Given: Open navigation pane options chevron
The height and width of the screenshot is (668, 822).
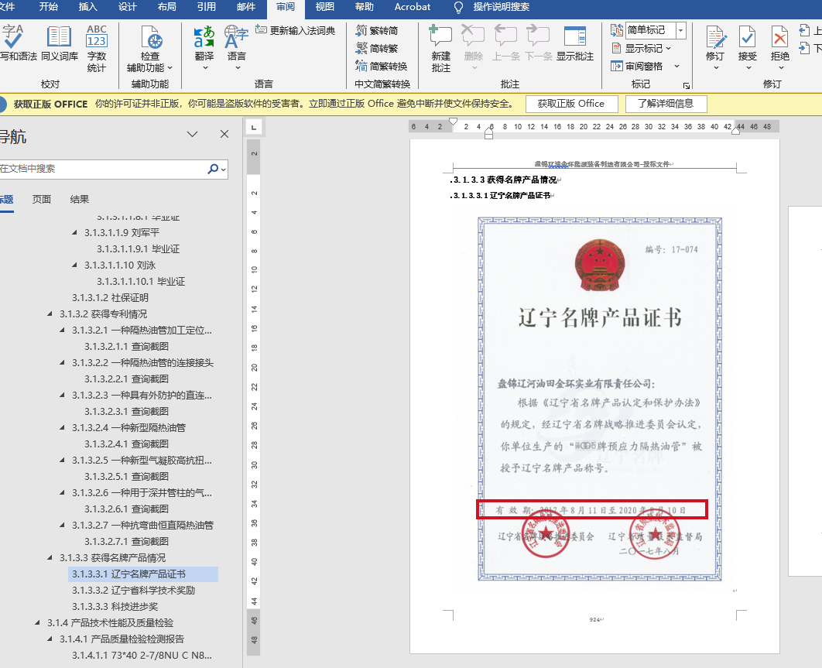Looking at the screenshot, I should pos(193,134).
